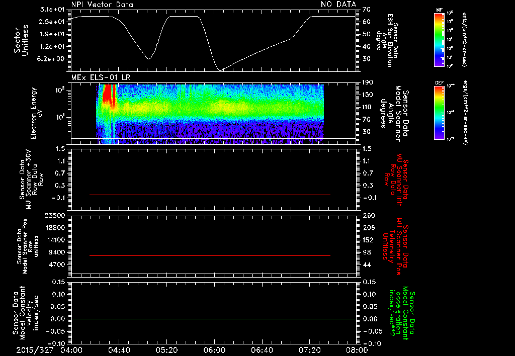The width and height of the screenshot is (515, 356).
Task: Click the red 'MU Scanner Inh Raw Data' title
Action: coord(396,180)
